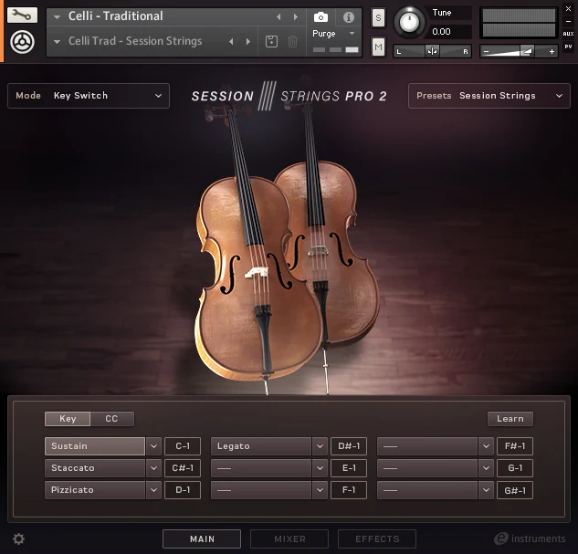Click the next instrument arrow beside Celli - Traditional
578x554 pixels.
[x=295, y=17]
